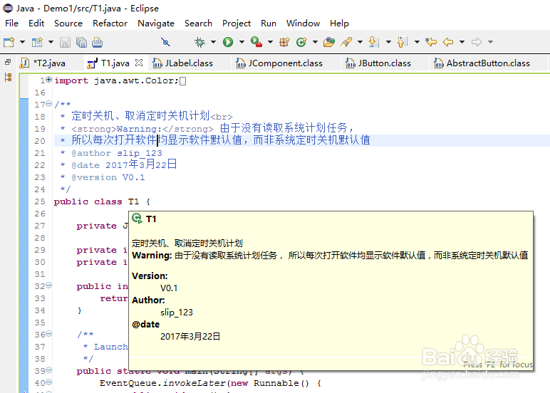Open the Search dropdown arrow
Viewport: 550px width, 393px height.
pos(360,43)
